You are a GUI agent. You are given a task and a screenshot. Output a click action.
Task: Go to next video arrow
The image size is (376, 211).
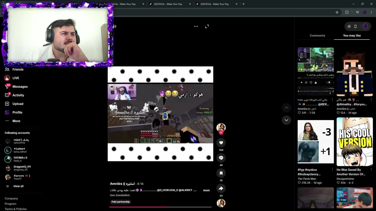tap(286, 120)
